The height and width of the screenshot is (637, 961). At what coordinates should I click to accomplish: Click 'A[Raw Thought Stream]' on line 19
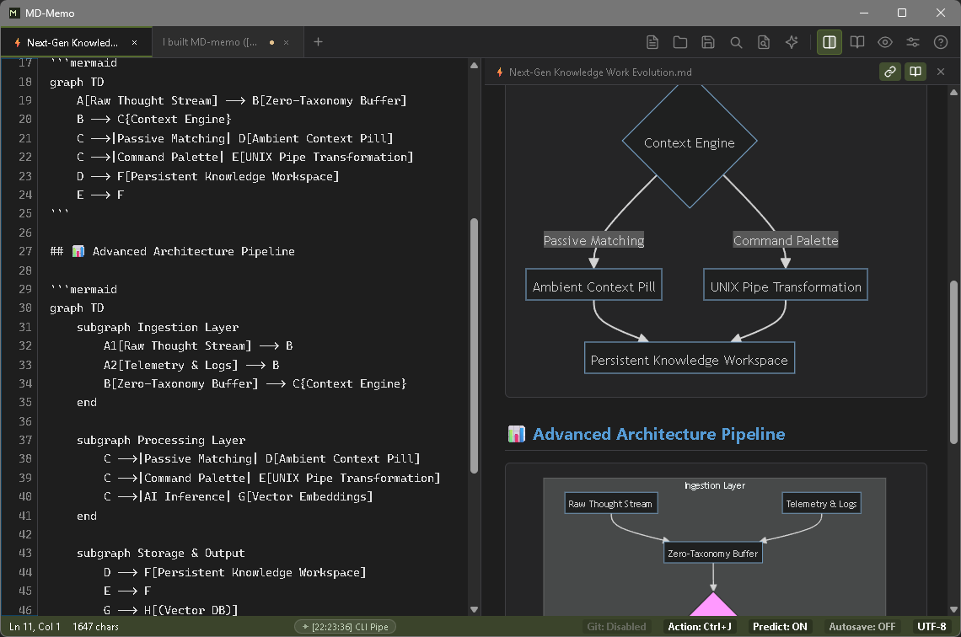[x=147, y=100]
